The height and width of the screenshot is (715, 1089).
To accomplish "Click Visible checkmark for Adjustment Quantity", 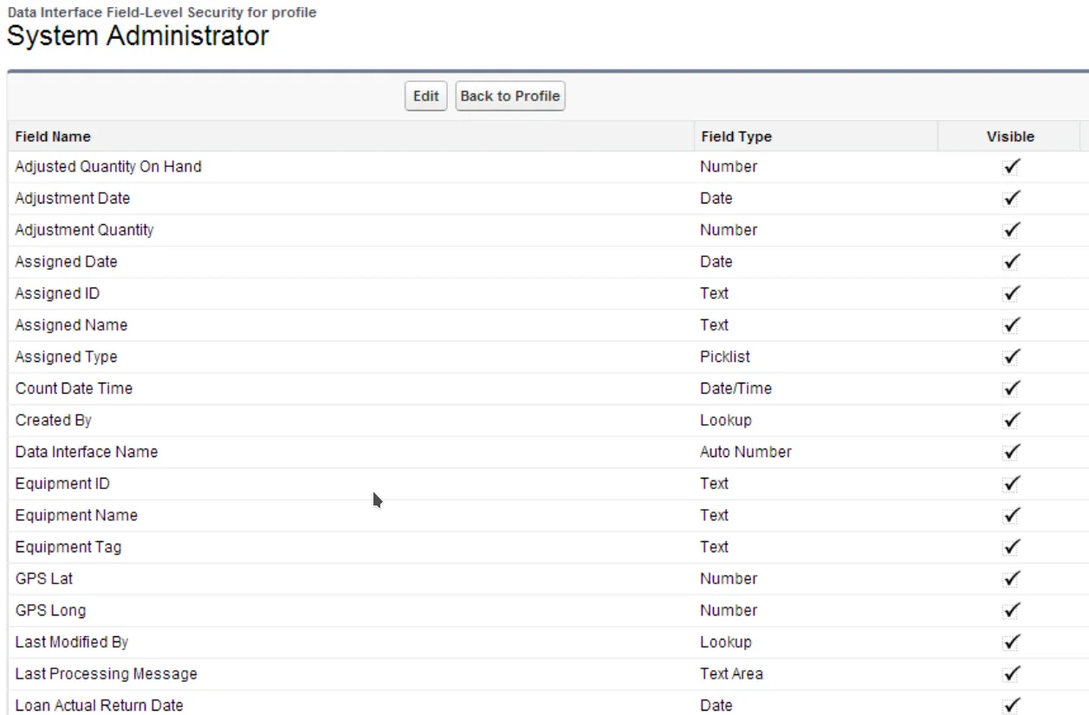I will 1011,230.
